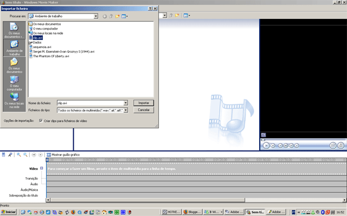
Task: Click Movie Maker's new collection folder icon
Action: coord(177,16)
